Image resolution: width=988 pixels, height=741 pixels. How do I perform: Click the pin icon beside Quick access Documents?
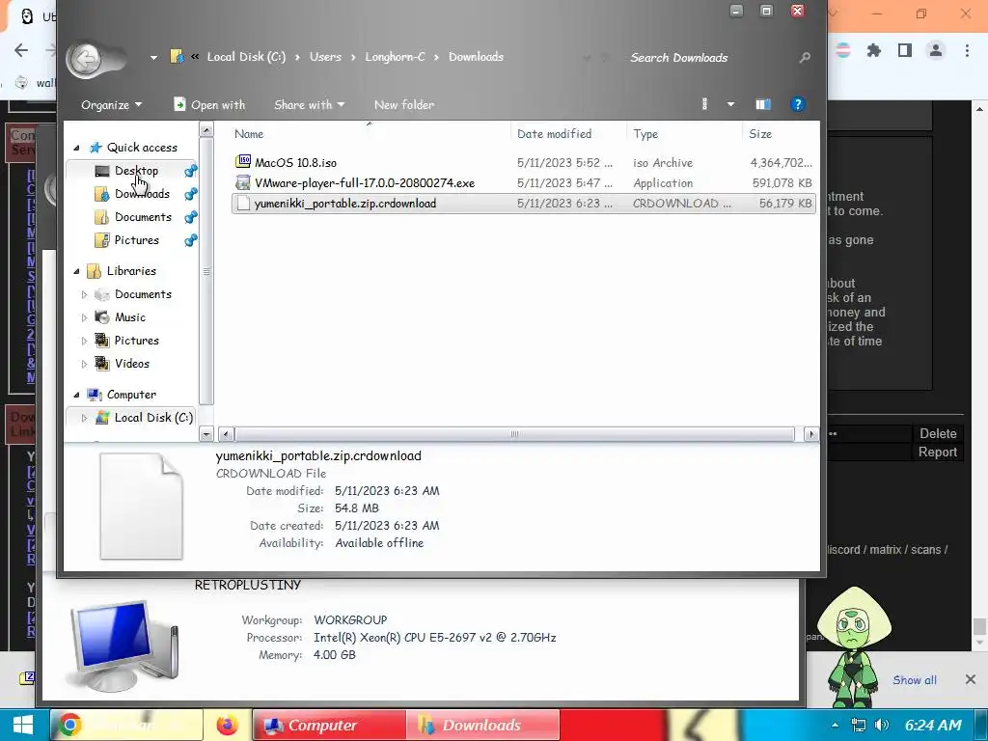190,217
